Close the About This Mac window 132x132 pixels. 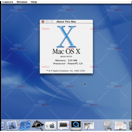coord(43,22)
